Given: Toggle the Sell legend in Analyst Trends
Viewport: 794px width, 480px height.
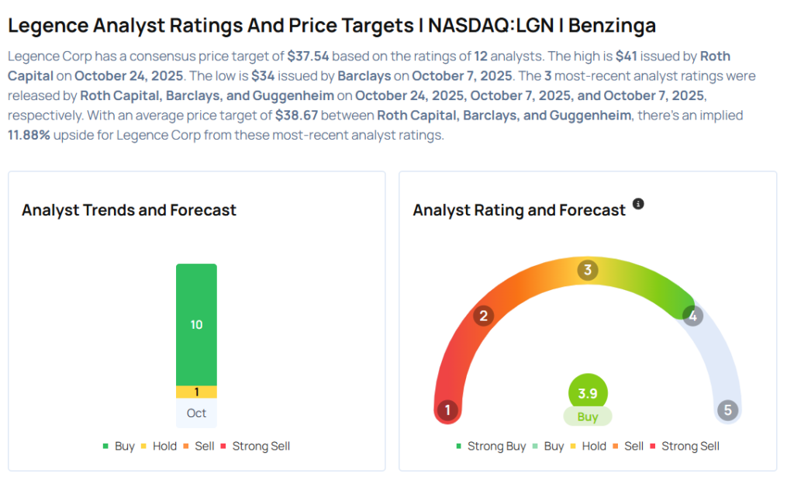Looking at the screenshot, I should [198, 446].
